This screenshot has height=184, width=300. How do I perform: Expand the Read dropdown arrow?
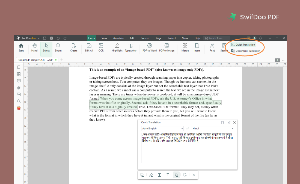point(212,54)
